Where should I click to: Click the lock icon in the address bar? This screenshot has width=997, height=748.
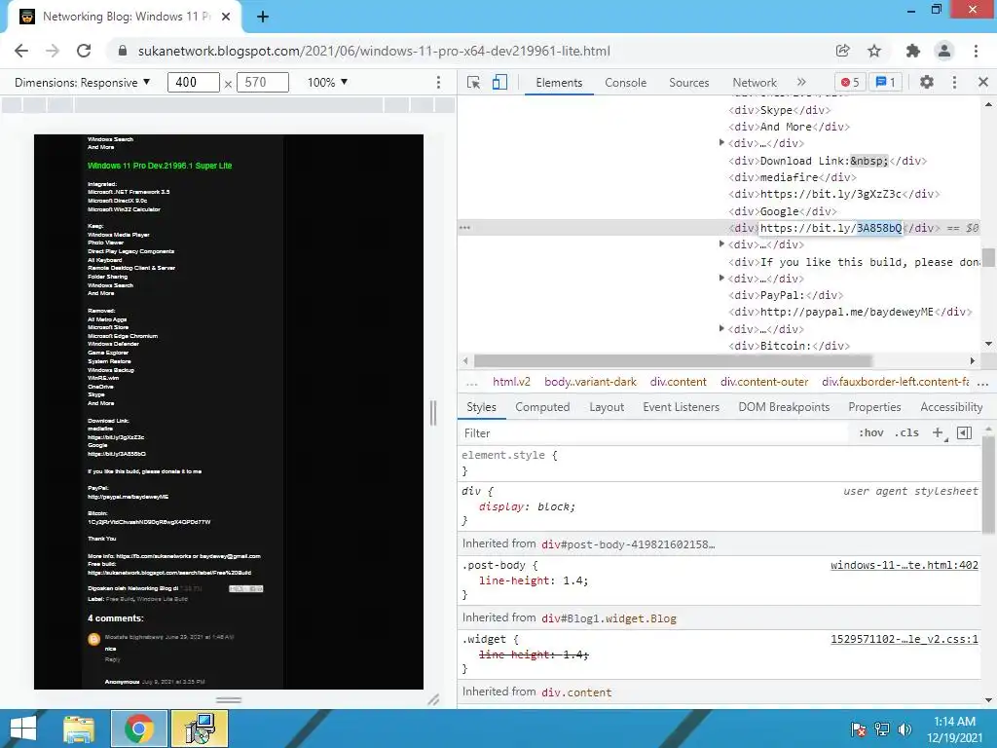pyautogui.click(x=123, y=51)
